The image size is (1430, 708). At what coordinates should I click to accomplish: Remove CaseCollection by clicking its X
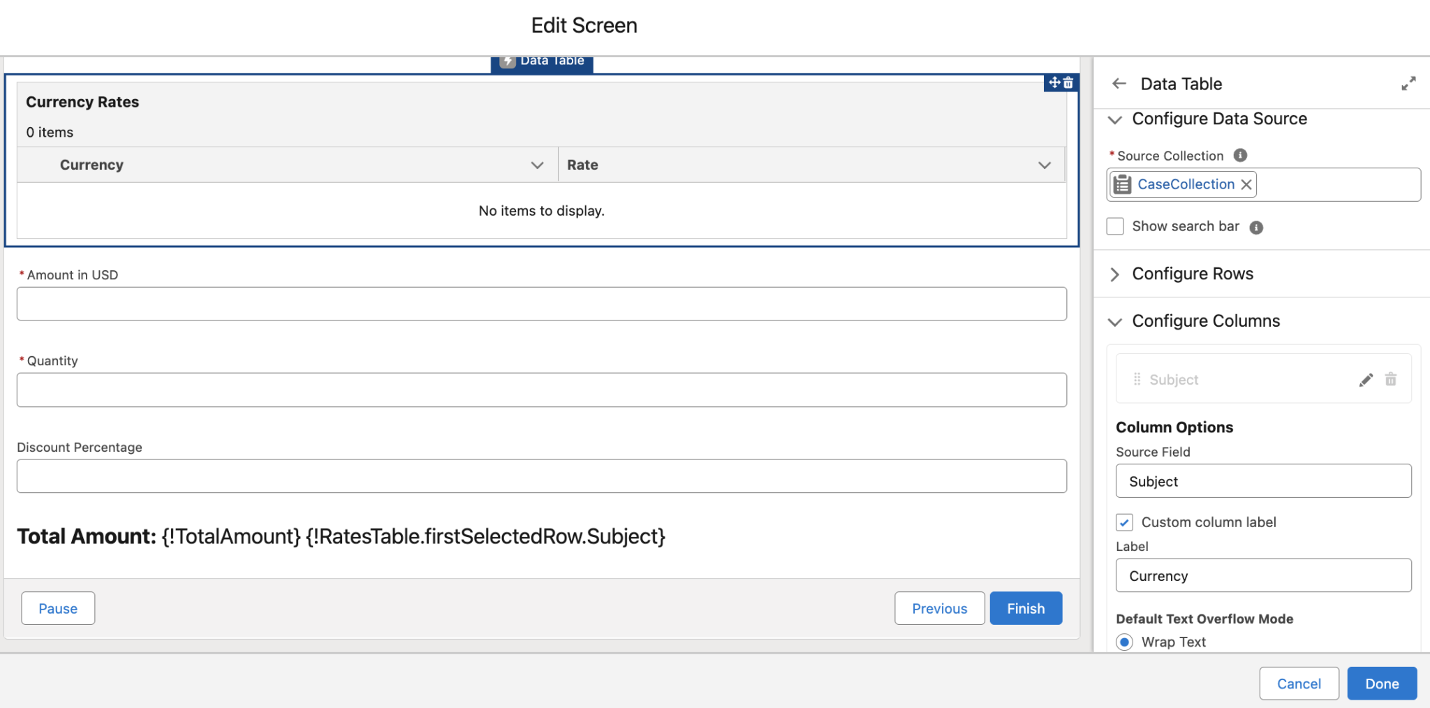pos(1247,184)
